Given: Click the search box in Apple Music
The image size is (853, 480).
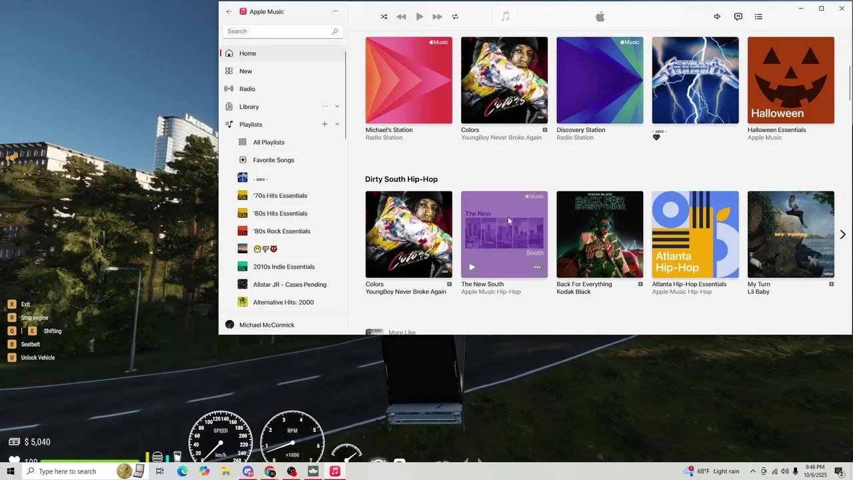Looking at the screenshot, I should (x=283, y=31).
